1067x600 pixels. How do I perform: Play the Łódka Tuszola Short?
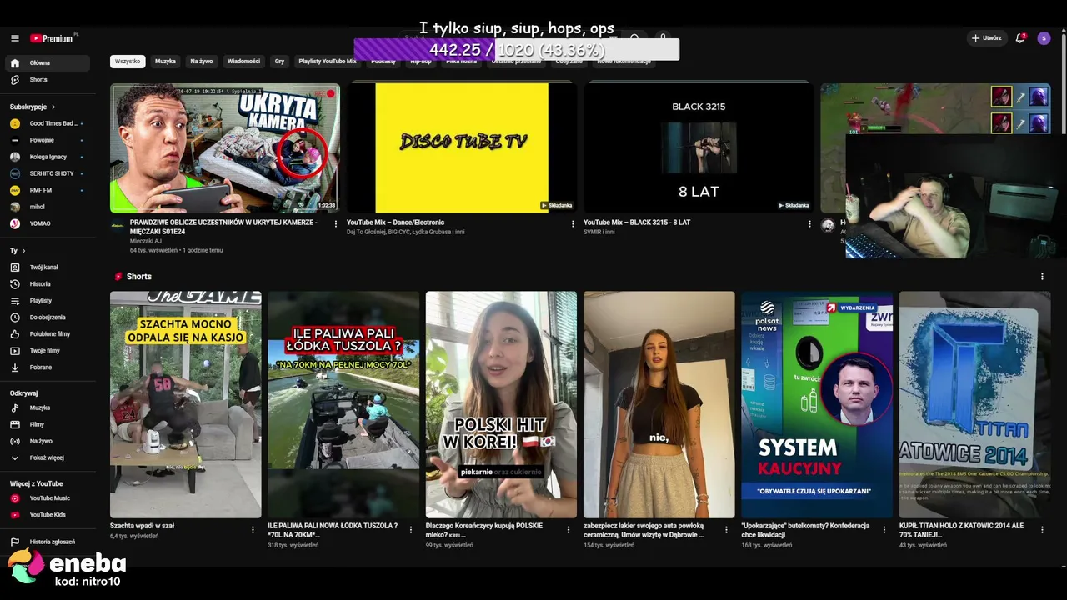[x=343, y=405]
